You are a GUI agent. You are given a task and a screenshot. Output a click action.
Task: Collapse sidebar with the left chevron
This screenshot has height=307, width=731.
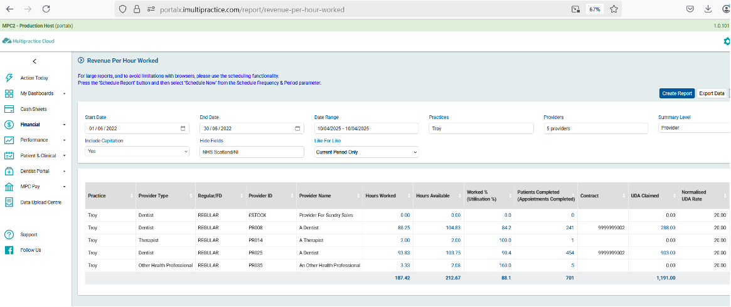pyautogui.click(x=34, y=61)
